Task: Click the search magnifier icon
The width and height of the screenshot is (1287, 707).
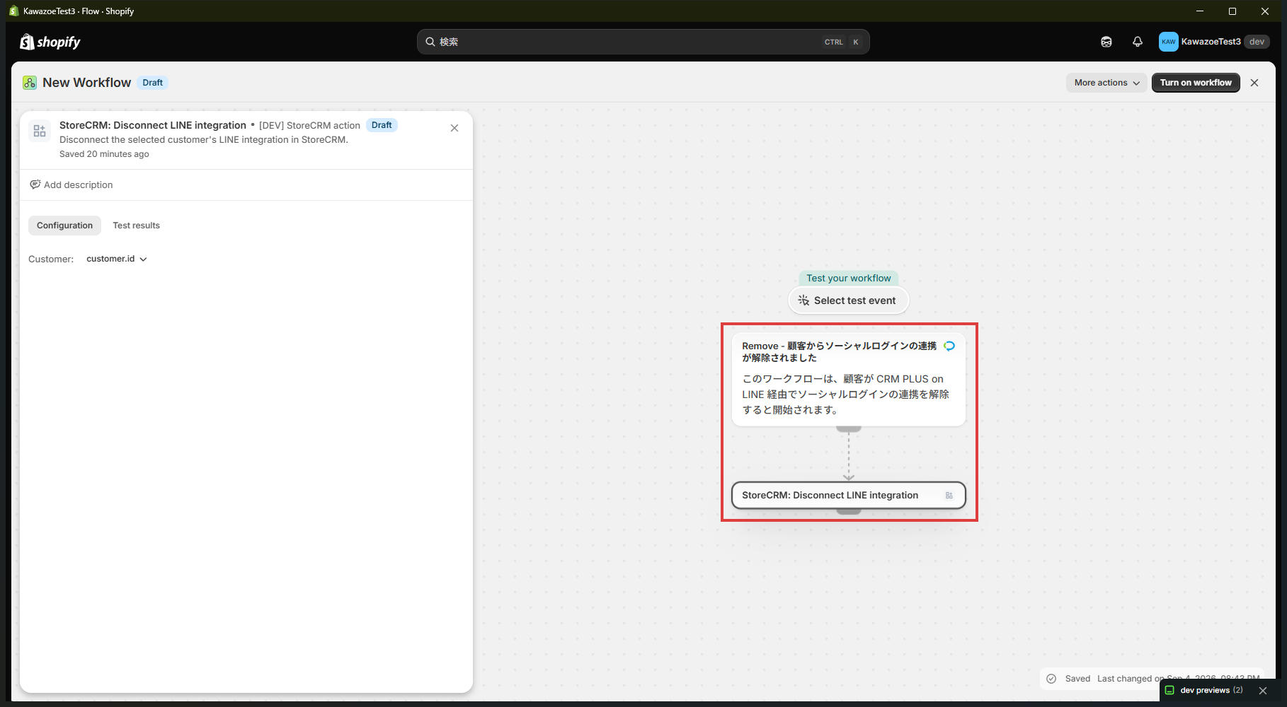Action: (430, 42)
